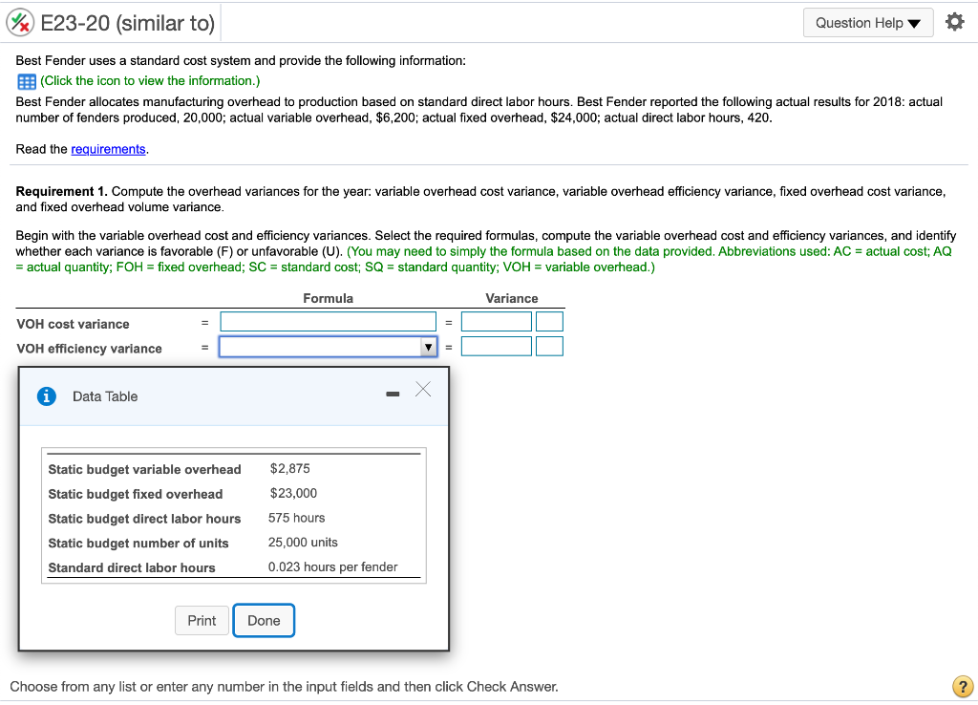Minimize the Data Table popup
Image resolution: width=978 pixels, height=705 pixels.
point(393,394)
